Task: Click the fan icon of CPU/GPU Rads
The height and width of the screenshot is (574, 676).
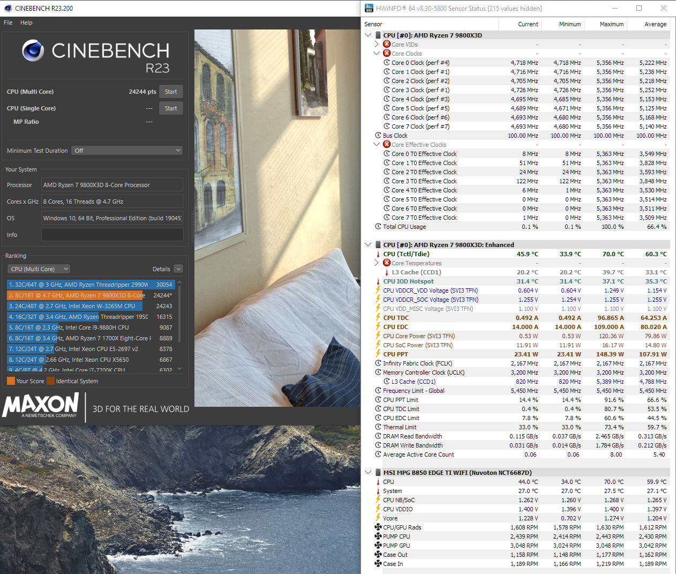Action: click(x=378, y=527)
